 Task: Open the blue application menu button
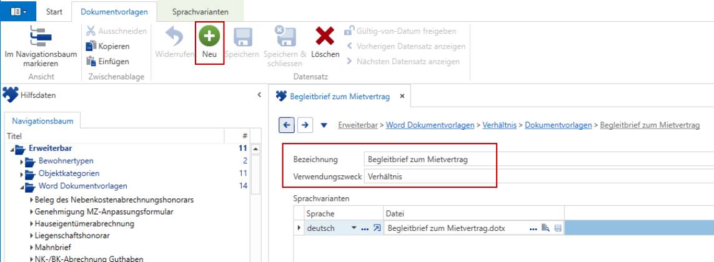(18, 11)
